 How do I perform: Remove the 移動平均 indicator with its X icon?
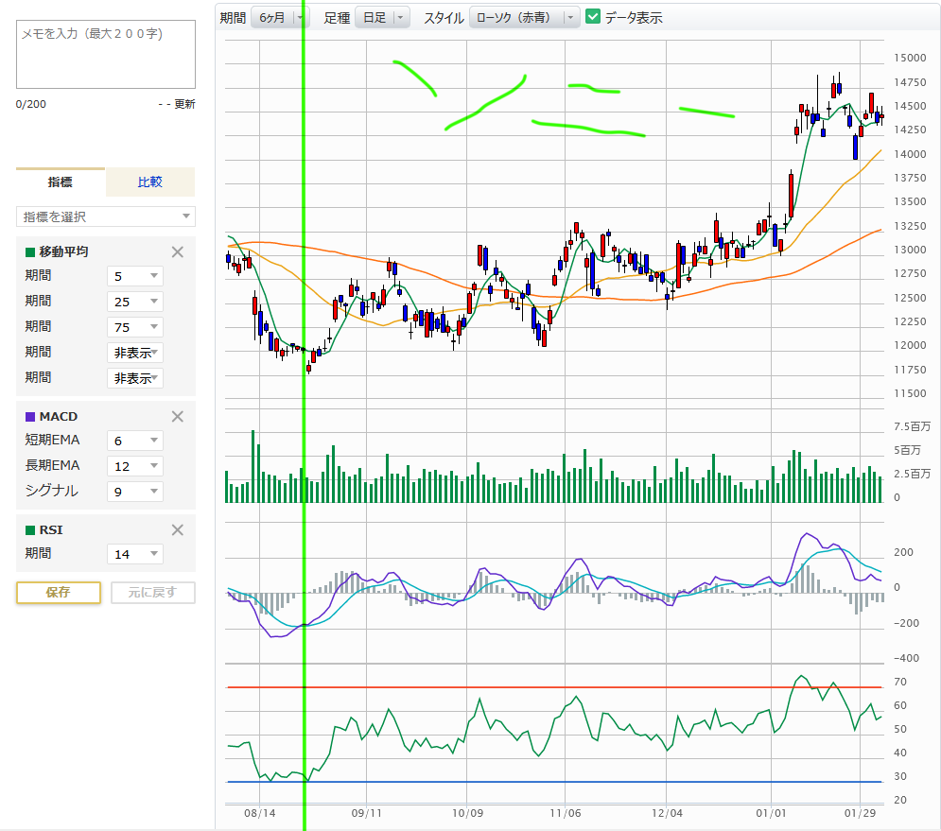[177, 251]
